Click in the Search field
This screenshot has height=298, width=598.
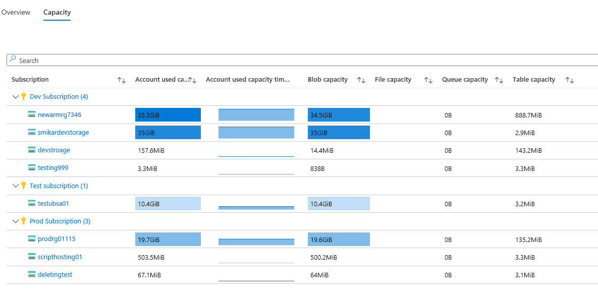pyautogui.click(x=303, y=61)
